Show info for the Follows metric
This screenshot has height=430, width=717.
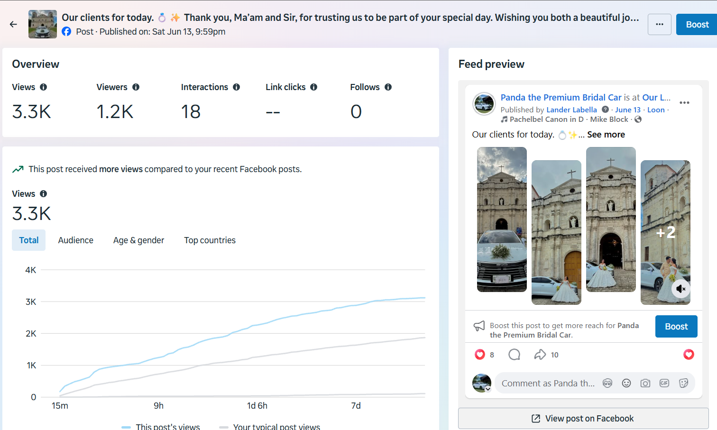click(x=388, y=87)
